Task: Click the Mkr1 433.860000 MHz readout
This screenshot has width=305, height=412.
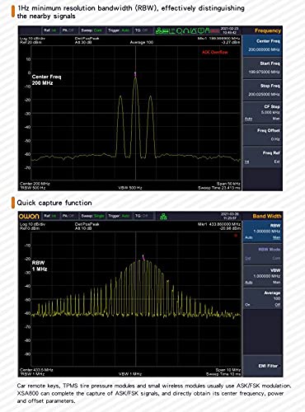Action: (219, 224)
